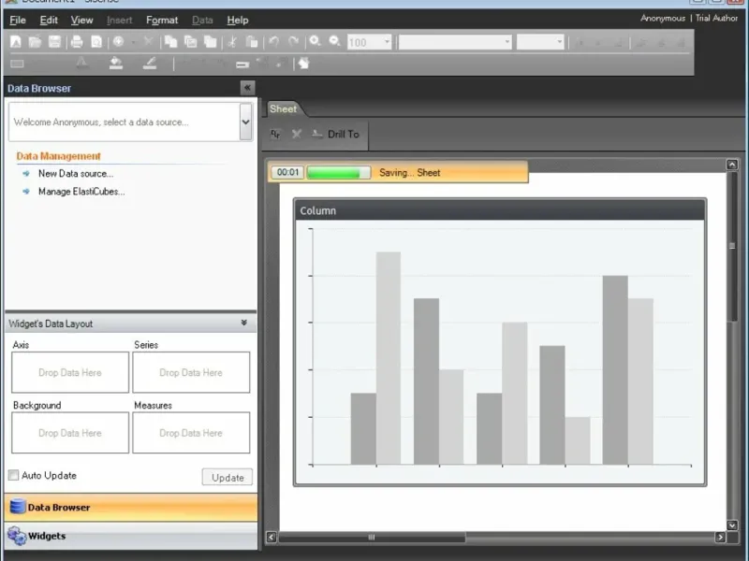Click the open folder toolbar icon
The image size is (749, 561).
35,42
